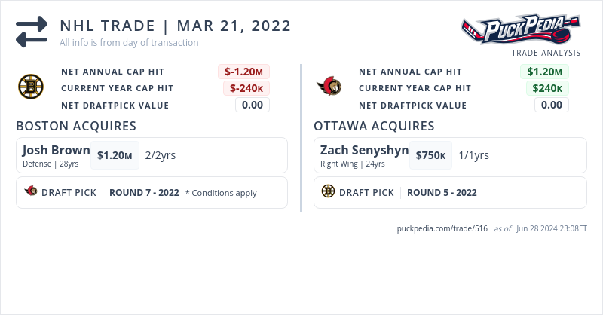The height and width of the screenshot is (315, 603).
Task: Open Josh Brown player link
Action: pos(56,150)
